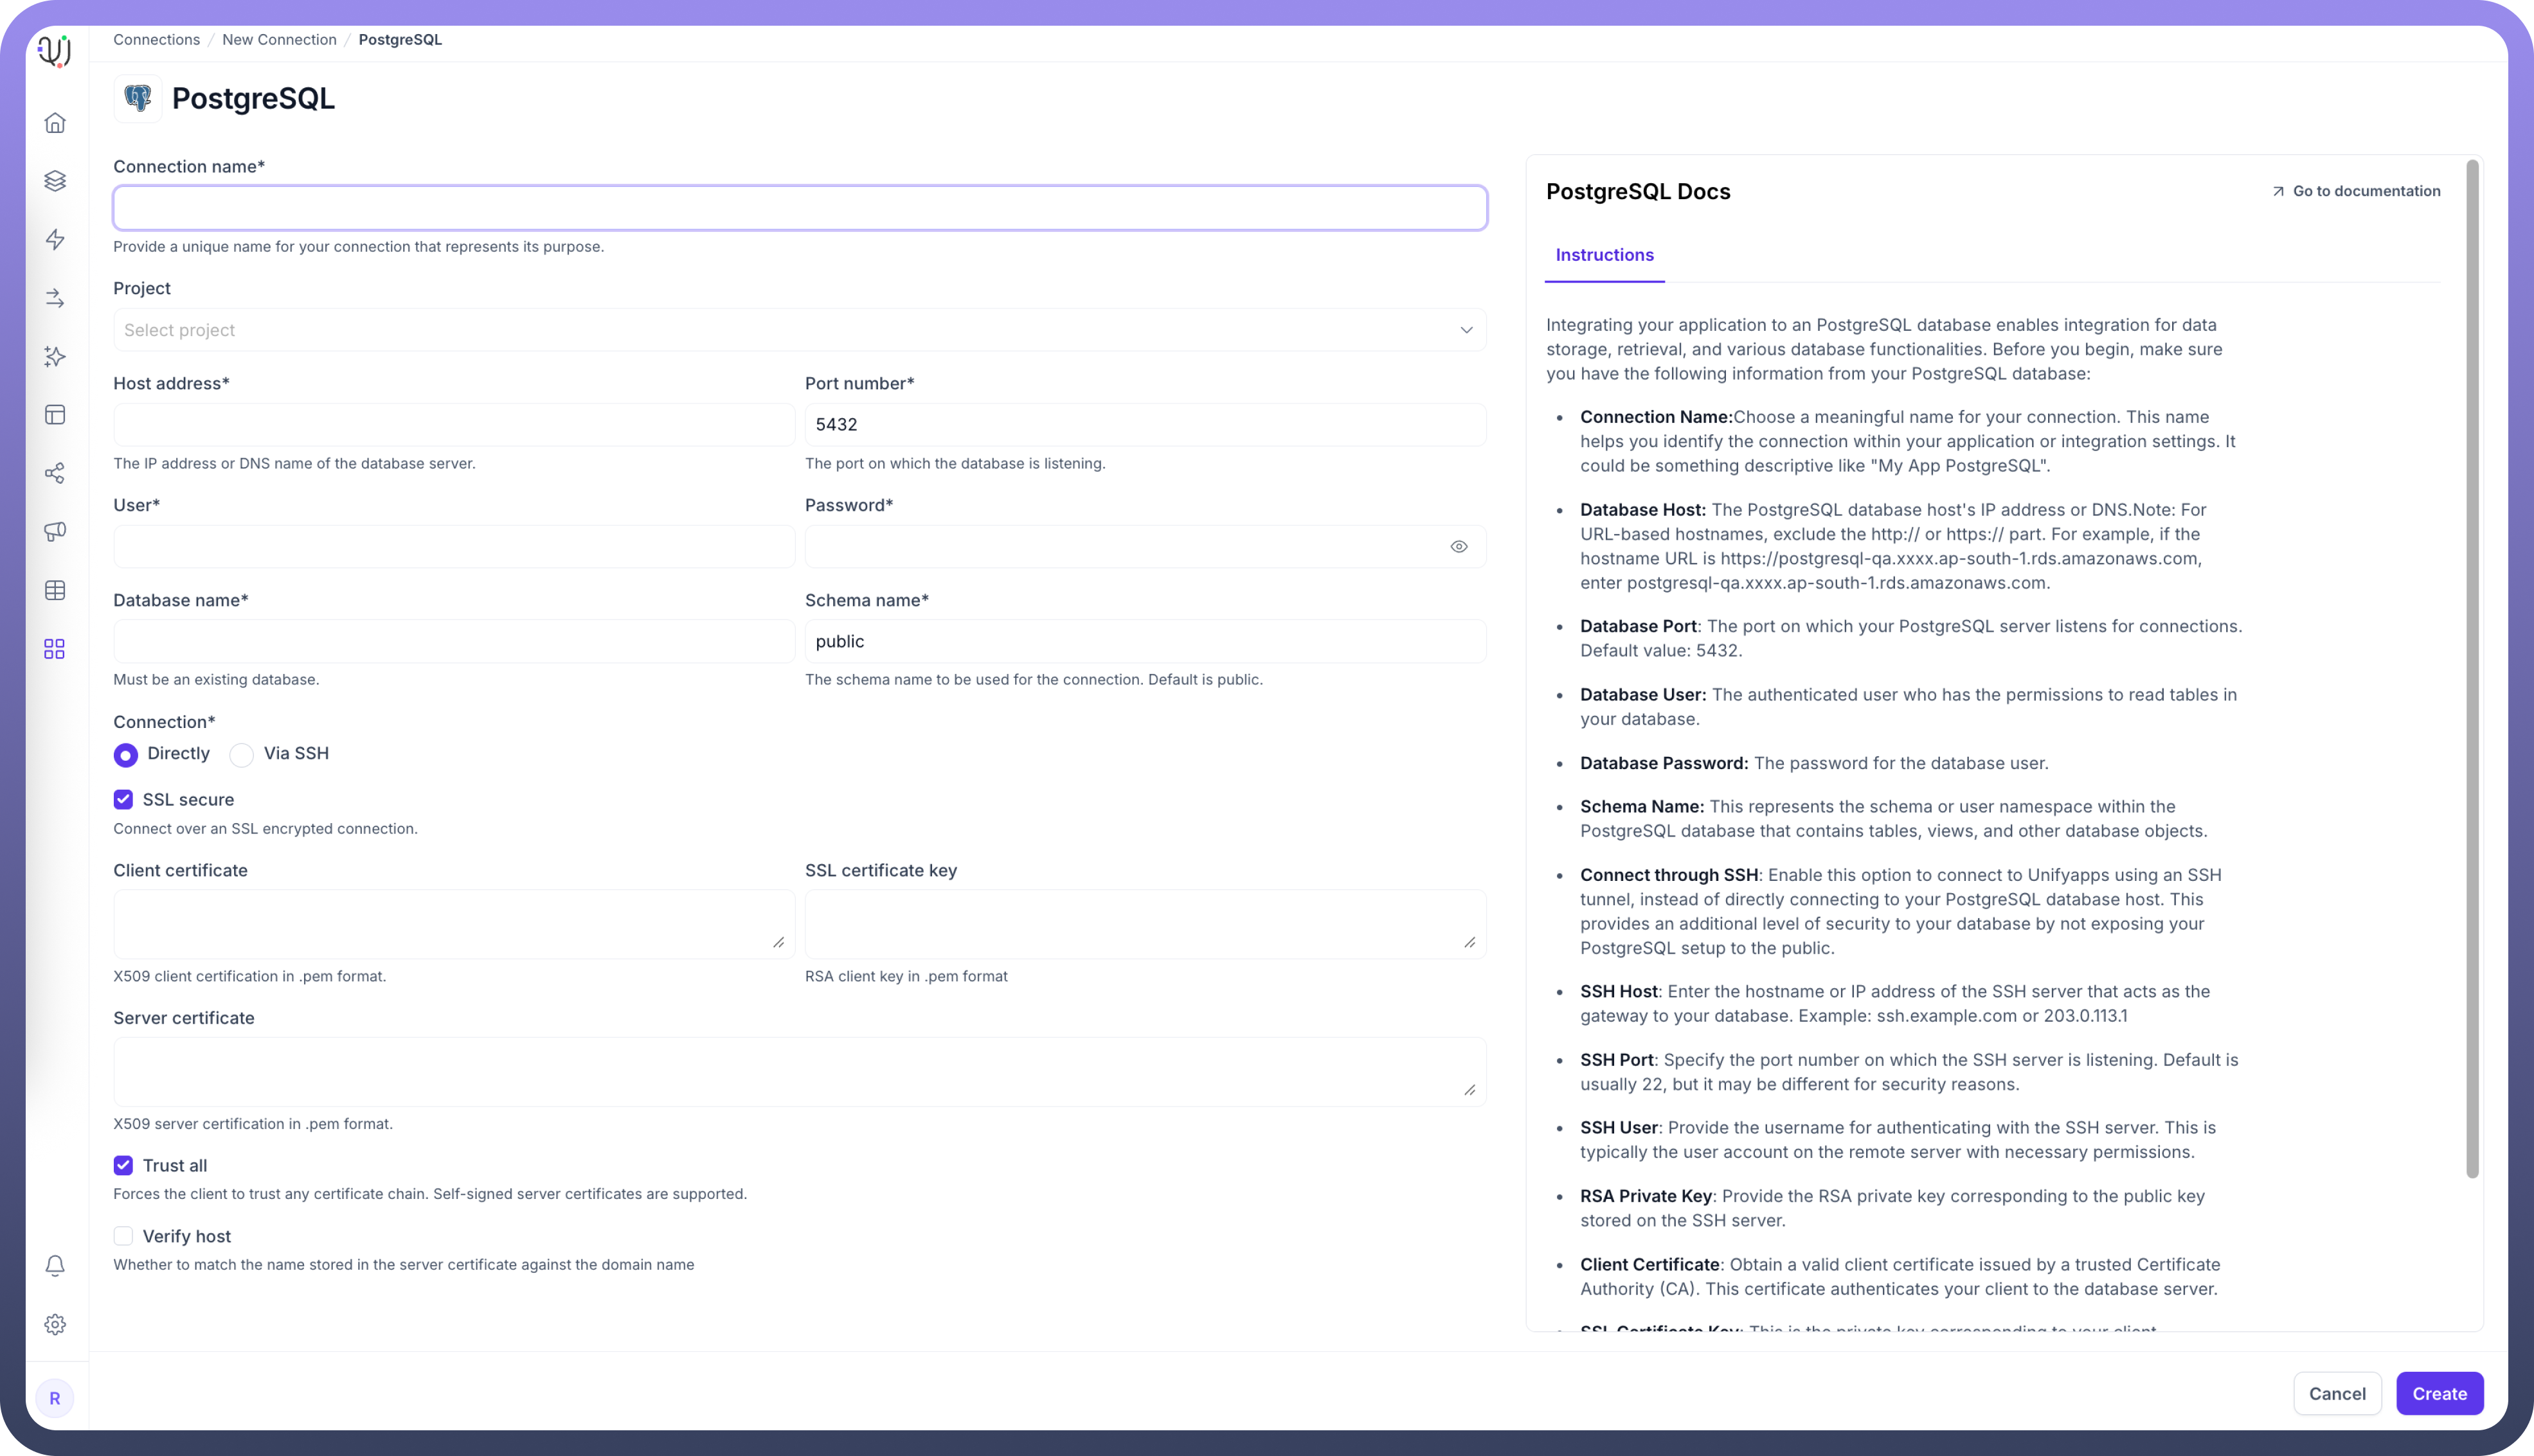Click the Instructions tab
The image size is (2534, 1456).
pos(1604,255)
